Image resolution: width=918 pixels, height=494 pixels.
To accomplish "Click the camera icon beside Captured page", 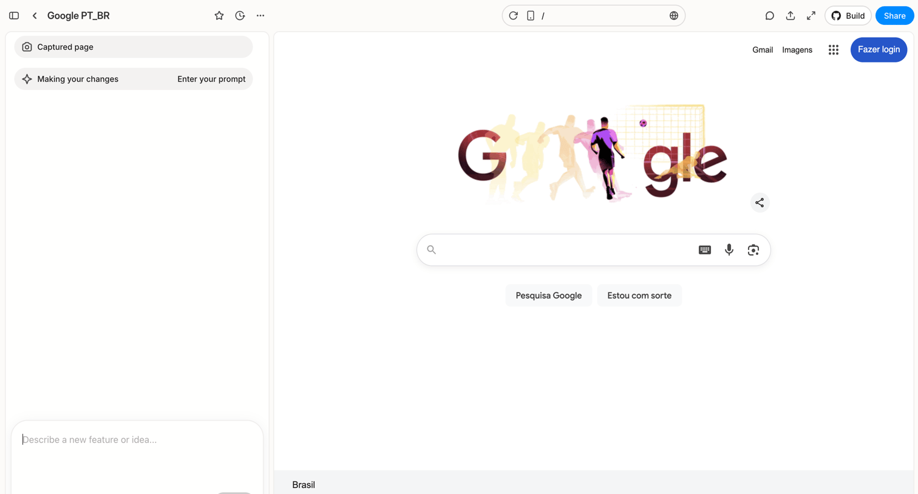I will pos(27,47).
